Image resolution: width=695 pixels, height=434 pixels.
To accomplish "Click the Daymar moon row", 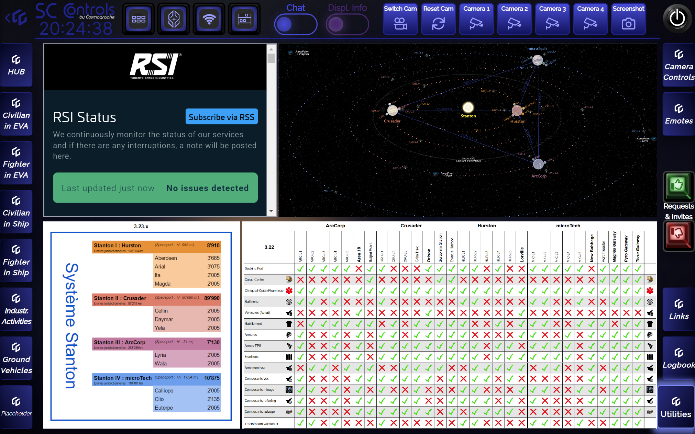I will 187,319.
